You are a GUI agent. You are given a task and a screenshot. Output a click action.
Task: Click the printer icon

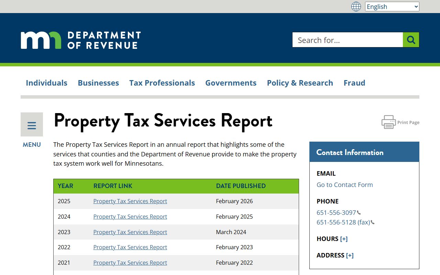[388, 122]
